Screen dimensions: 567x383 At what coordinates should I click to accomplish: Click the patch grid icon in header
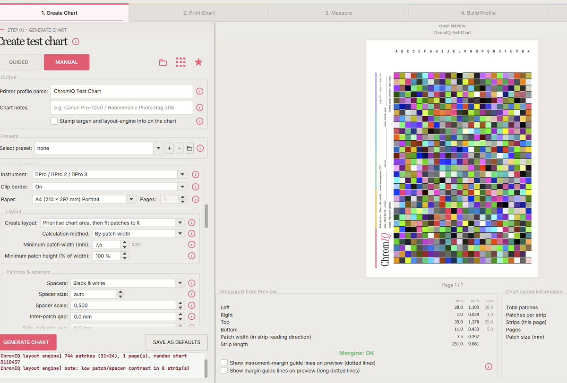[180, 62]
